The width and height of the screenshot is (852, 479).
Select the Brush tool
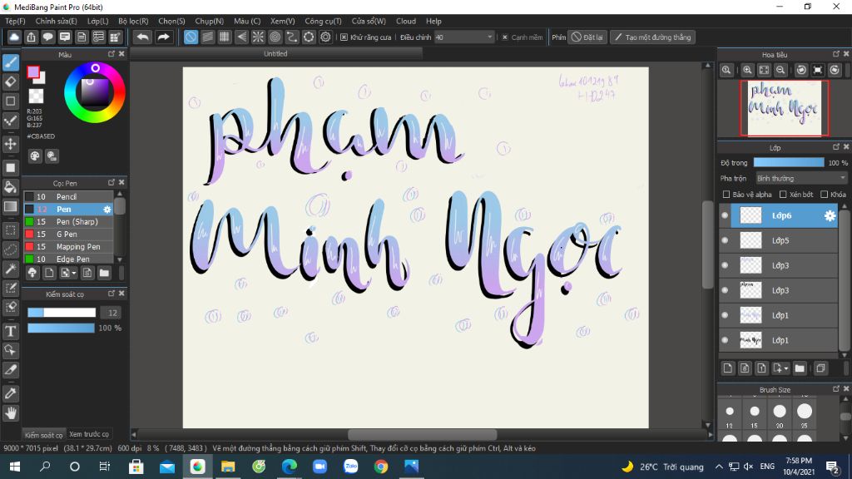coord(10,62)
